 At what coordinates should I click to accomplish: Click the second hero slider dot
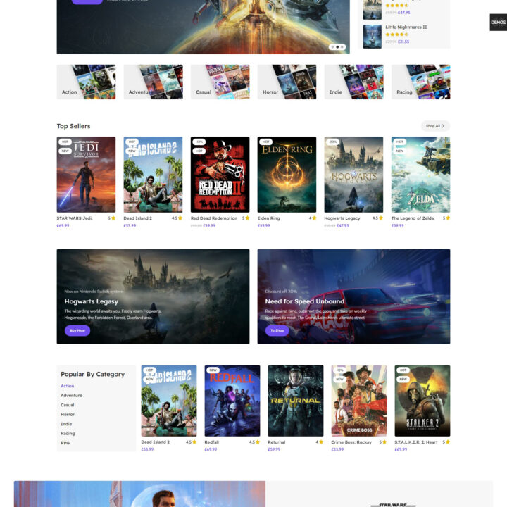click(337, 47)
